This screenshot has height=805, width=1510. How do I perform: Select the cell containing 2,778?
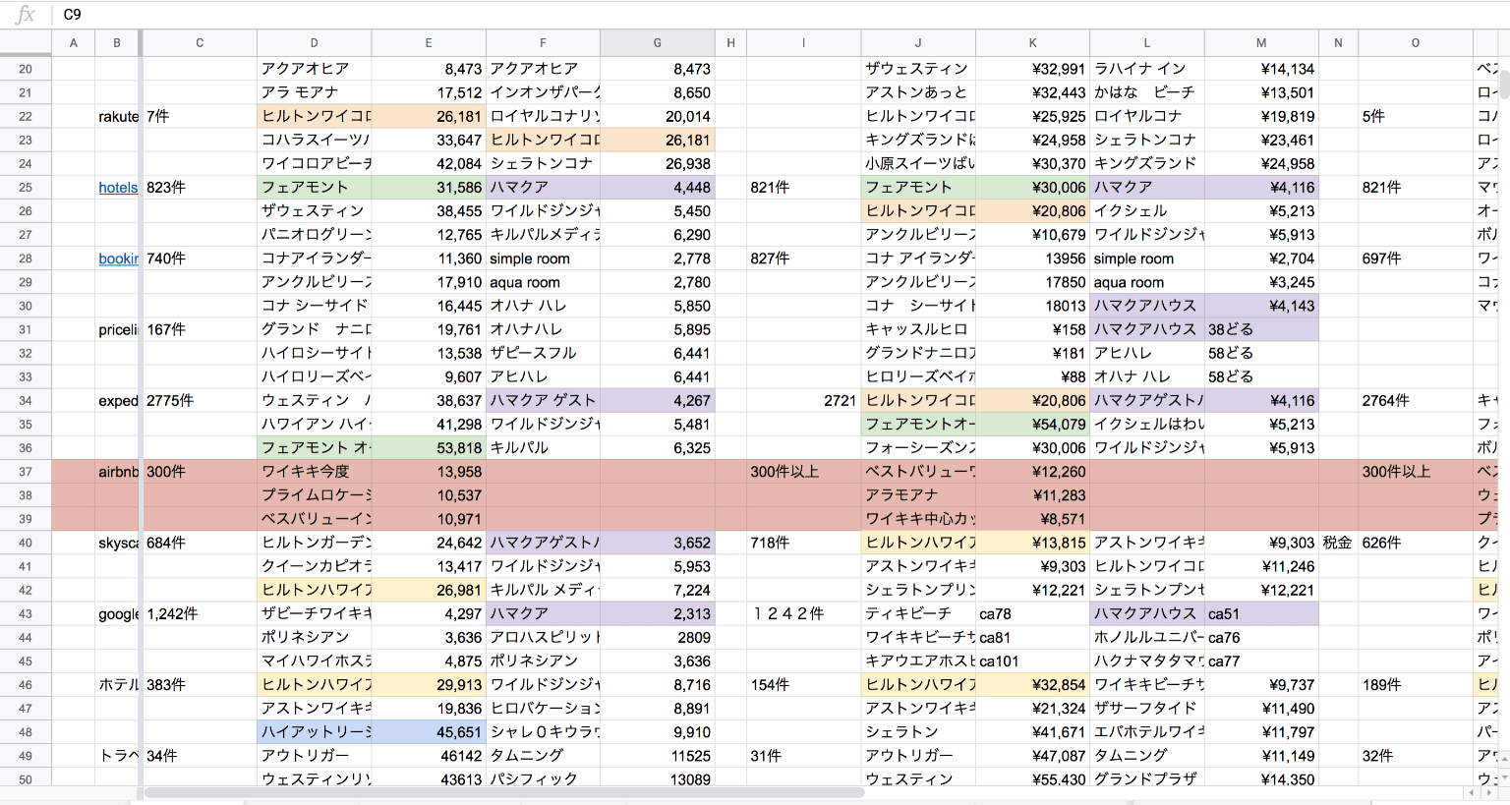point(658,259)
